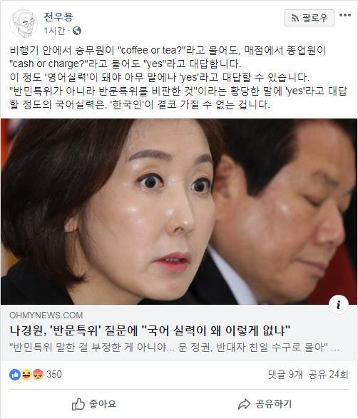Viewport: 358px width, 419px height.
Task: Click the angry reaction icon
Action: 38,375
